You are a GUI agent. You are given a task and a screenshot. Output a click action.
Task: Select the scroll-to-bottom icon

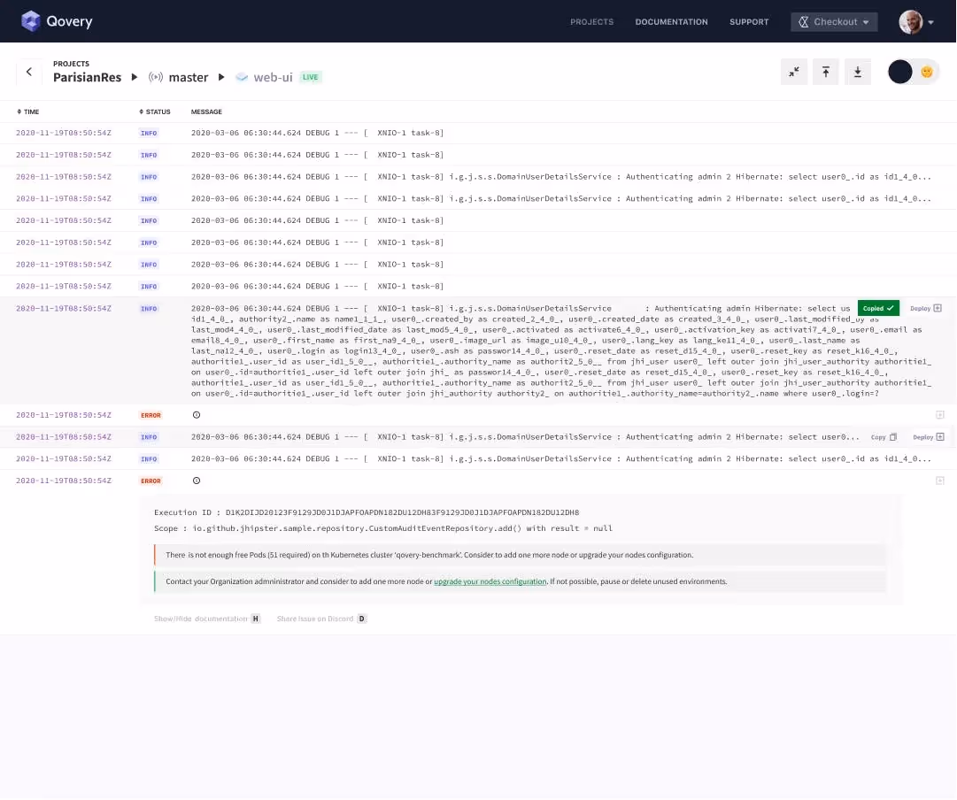(857, 72)
